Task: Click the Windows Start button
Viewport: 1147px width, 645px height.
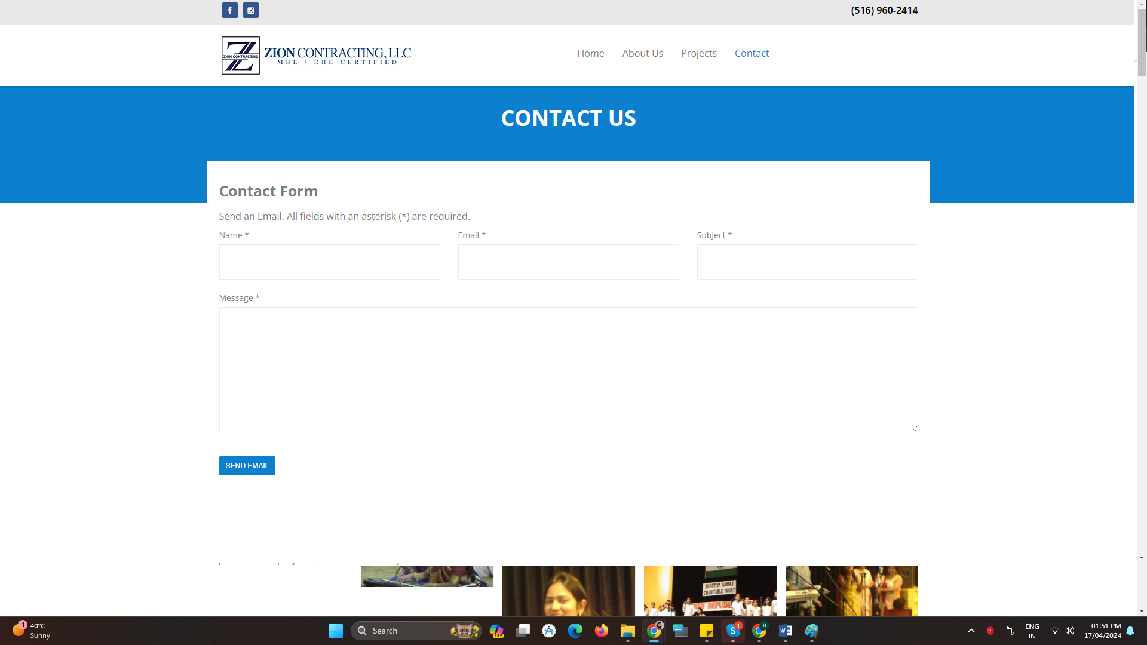Action: tap(336, 631)
